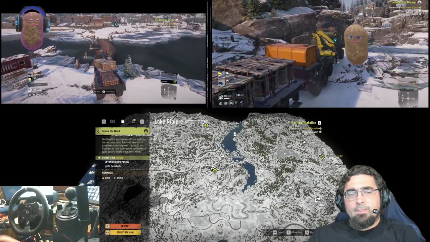Click the Eastern Rockslide document icon
Image resolution: width=430 pixels, height=242 pixels.
pyautogui.click(x=319, y=123)
